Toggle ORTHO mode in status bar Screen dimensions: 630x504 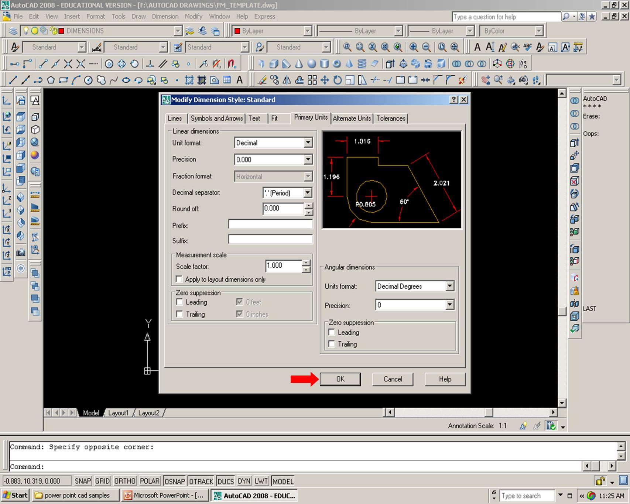(x=125, y=481)
